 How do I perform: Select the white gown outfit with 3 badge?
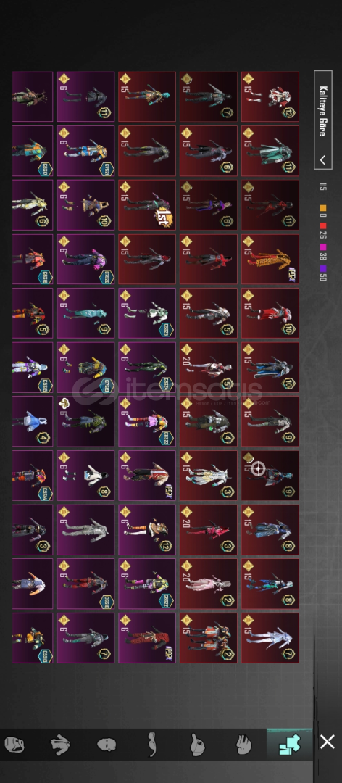point(208,476)
